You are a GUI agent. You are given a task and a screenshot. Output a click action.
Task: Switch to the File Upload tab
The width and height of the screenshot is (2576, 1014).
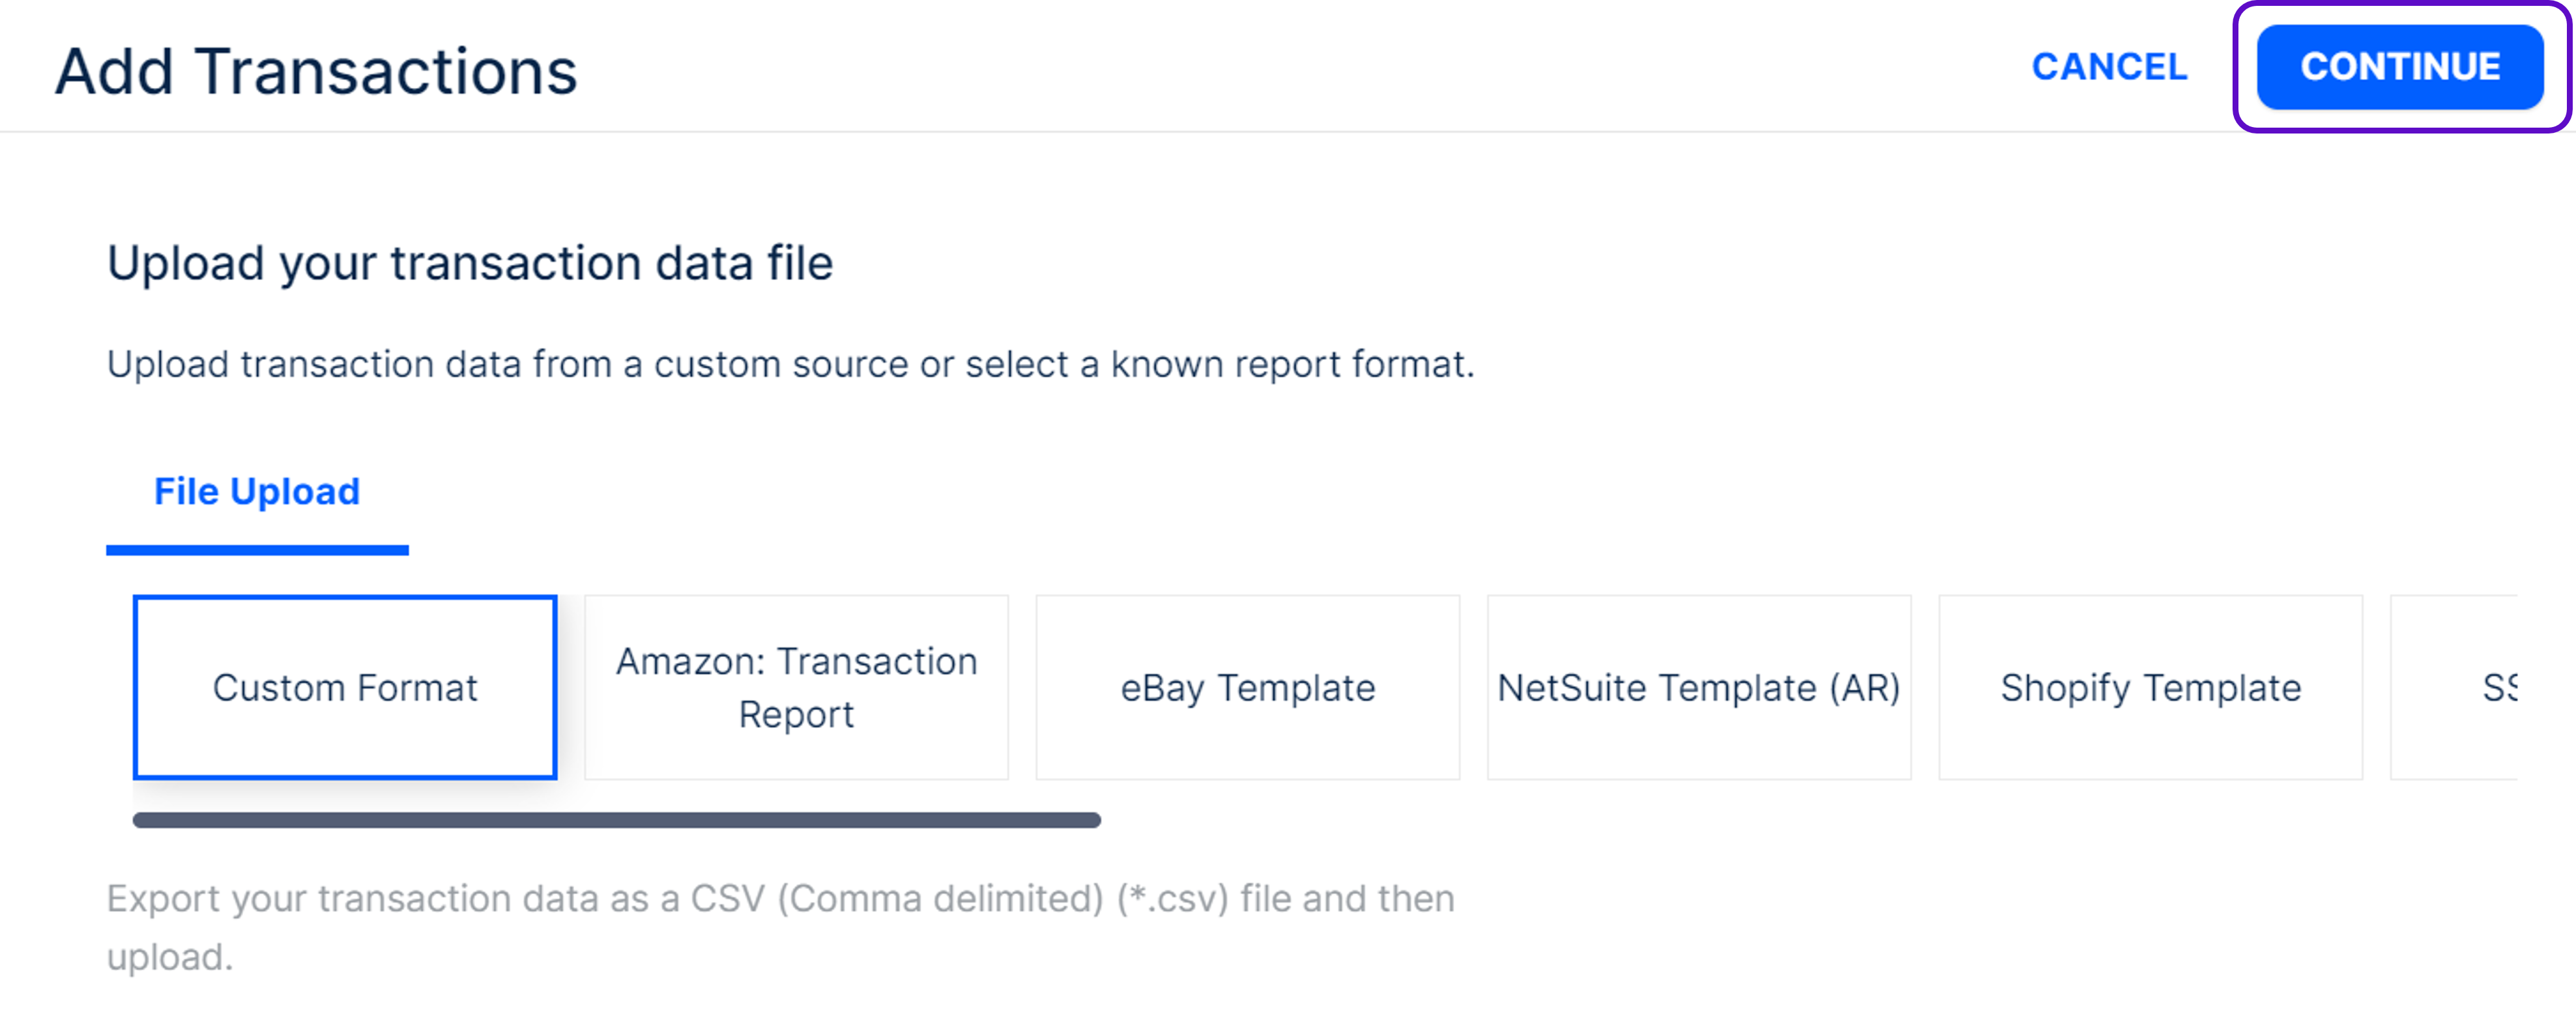257,492
